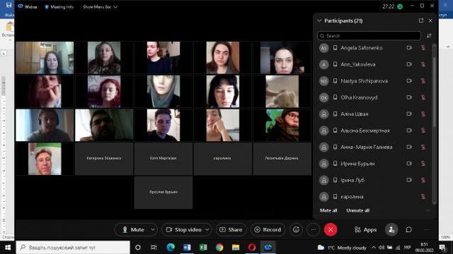This screenshot has height=254, width=453.
Task: Click Unmute all participants
Action: tap(358, 210)
